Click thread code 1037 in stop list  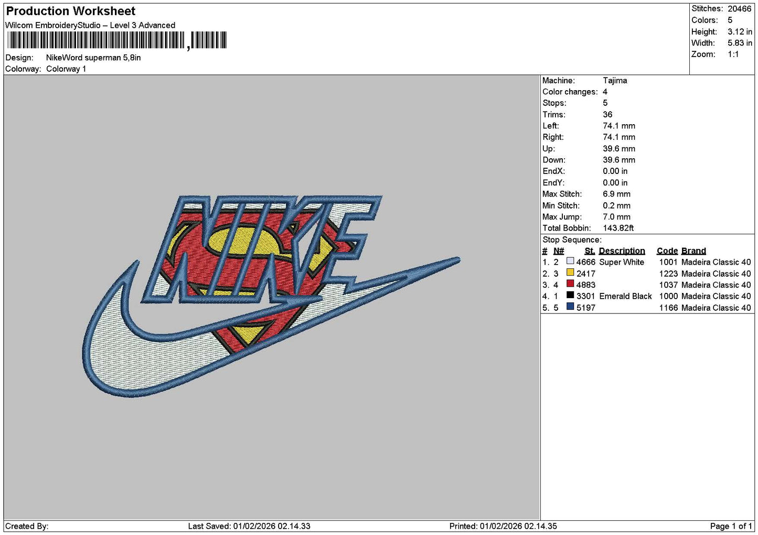click(668, 285)
